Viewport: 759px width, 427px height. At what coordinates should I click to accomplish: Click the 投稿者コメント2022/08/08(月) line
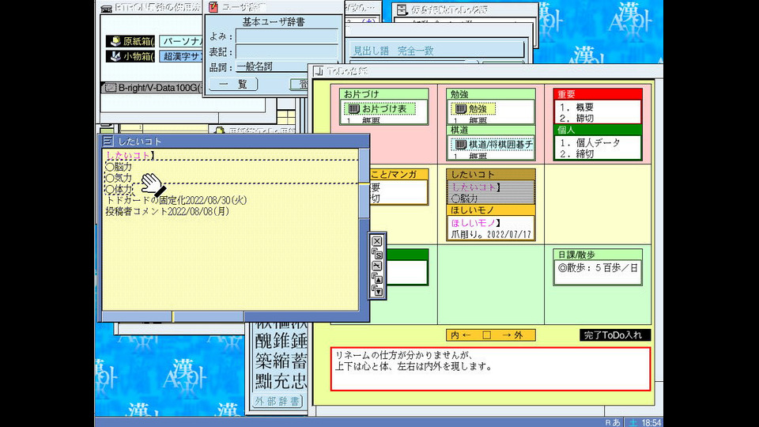tap(168, 211)
